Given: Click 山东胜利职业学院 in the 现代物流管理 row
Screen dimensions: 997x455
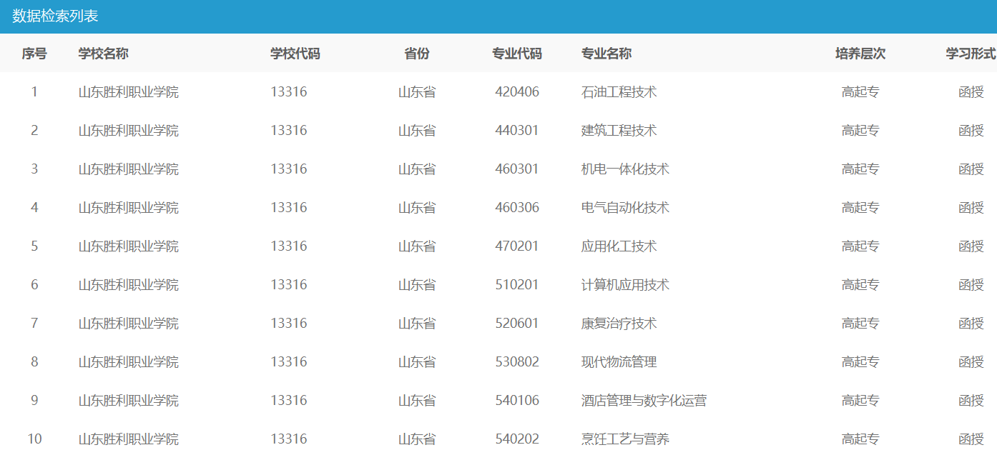Looking at the screenshot, I should tap(129, 362).
